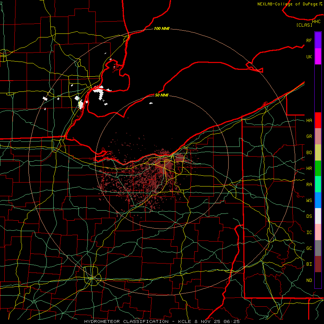The height and width of the screenshot is (324, 324).
Task: Click the IC legend label
Action: 309,233
